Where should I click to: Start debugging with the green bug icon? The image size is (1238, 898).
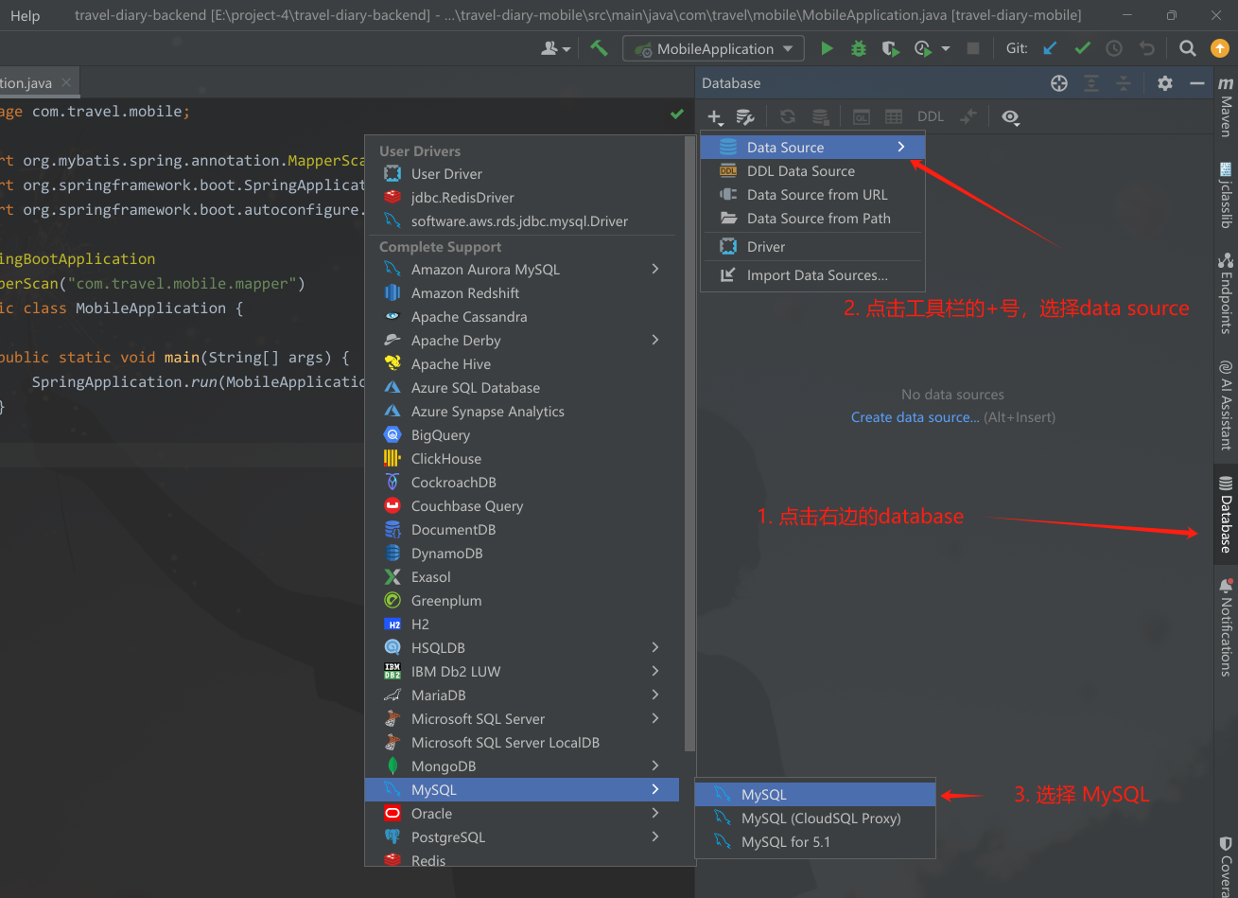tap(859, 48)
